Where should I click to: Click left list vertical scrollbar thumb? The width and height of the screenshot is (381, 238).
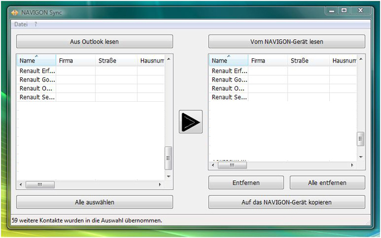pos(168,158)
